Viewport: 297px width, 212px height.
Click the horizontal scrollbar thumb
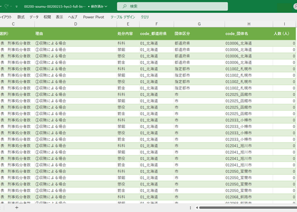coord(248,208)
